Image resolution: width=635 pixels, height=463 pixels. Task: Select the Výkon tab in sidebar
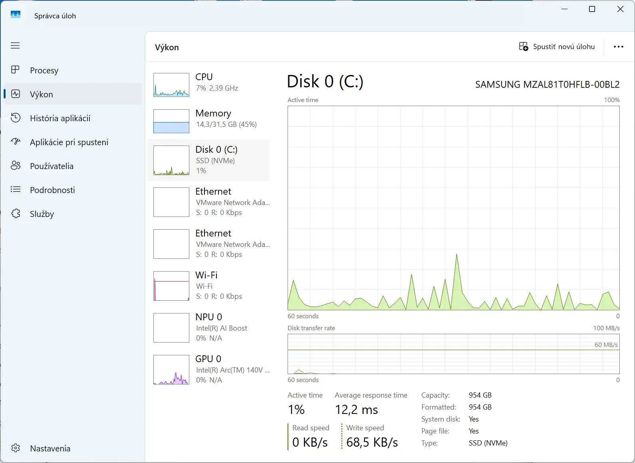(x=73, y=94)
